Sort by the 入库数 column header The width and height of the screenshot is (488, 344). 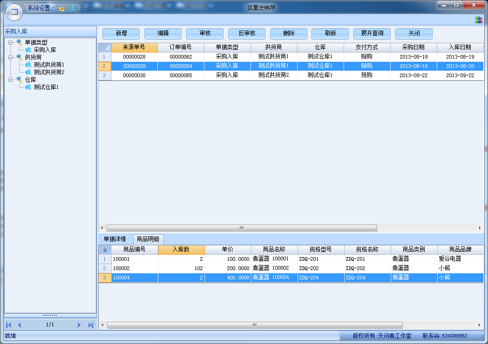[181, 250]
